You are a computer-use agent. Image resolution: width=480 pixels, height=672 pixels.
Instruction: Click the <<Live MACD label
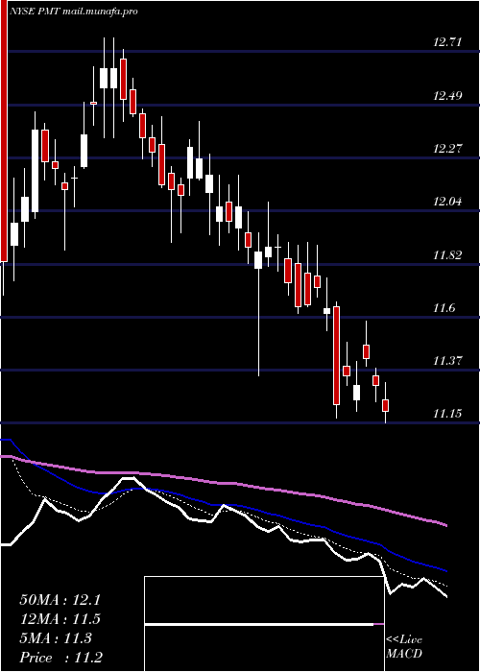(404, 647)
